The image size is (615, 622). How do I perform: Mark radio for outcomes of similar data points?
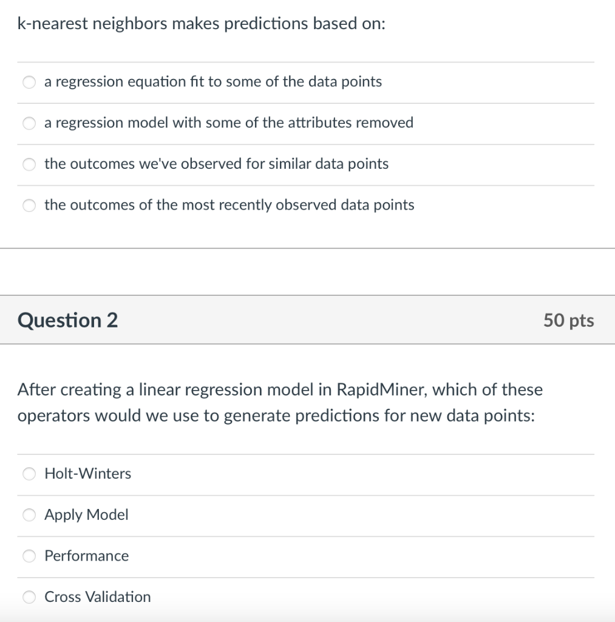click(x=29, y=164)
